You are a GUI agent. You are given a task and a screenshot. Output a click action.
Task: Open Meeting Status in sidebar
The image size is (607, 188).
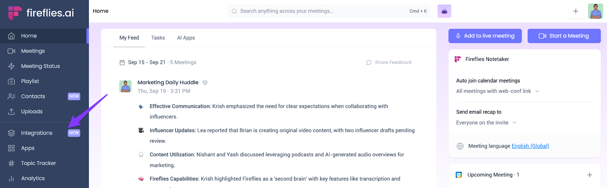click(40, 66)
